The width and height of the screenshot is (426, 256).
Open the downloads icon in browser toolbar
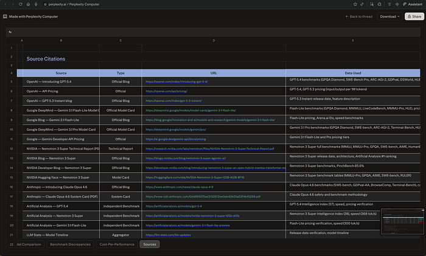389,4
